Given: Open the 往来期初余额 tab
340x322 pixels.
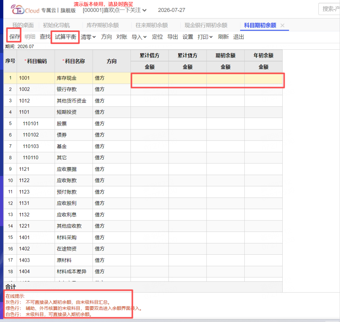Looking at the screenshot, I should click(151, 25).
